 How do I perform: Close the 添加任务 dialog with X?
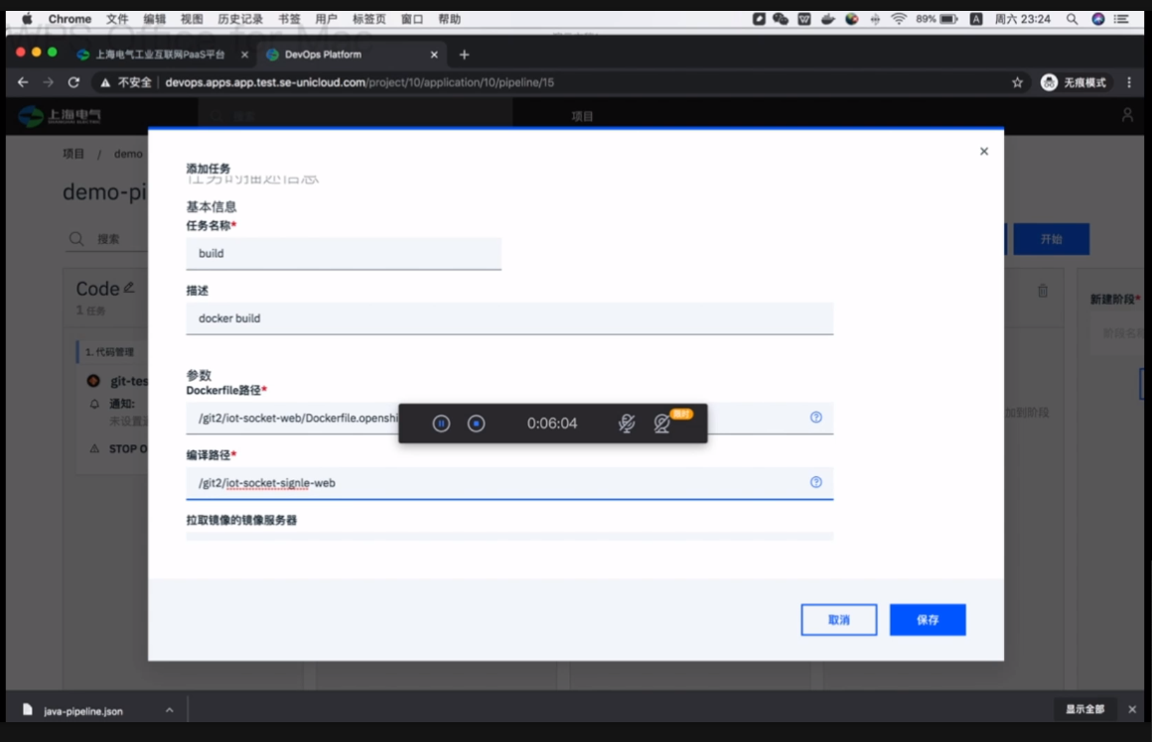(x=983, y=152)
